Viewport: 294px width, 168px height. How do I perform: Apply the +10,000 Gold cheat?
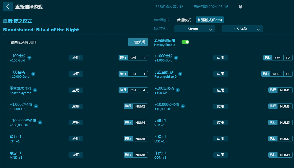click(76, 74)
